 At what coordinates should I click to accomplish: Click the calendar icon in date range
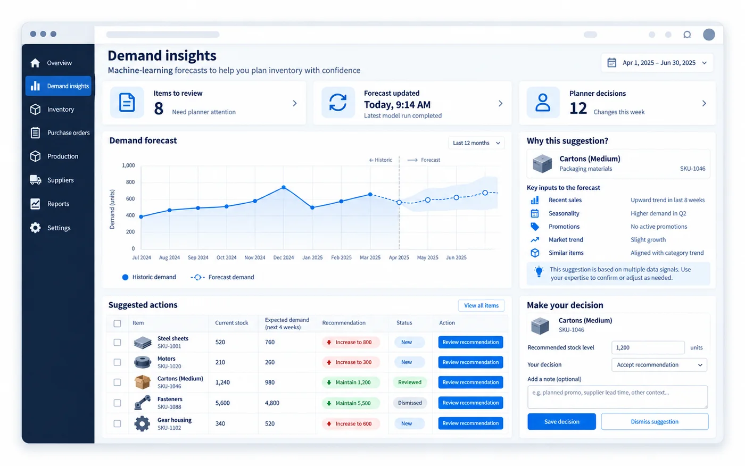click(x=612, y=63)
